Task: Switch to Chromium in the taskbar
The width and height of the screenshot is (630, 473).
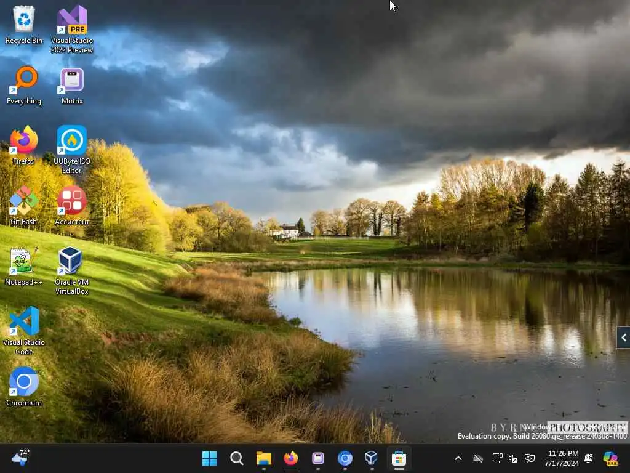Action: 345,458
